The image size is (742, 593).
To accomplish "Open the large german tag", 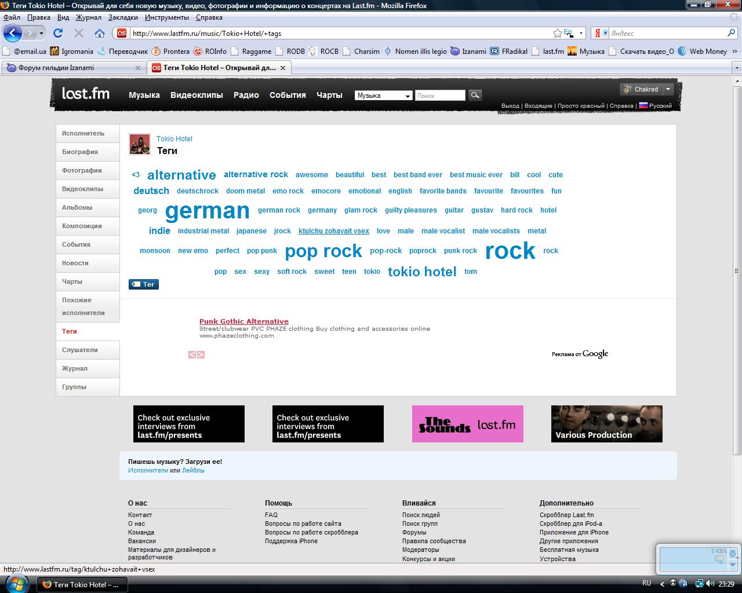I will tap(208, 211).
